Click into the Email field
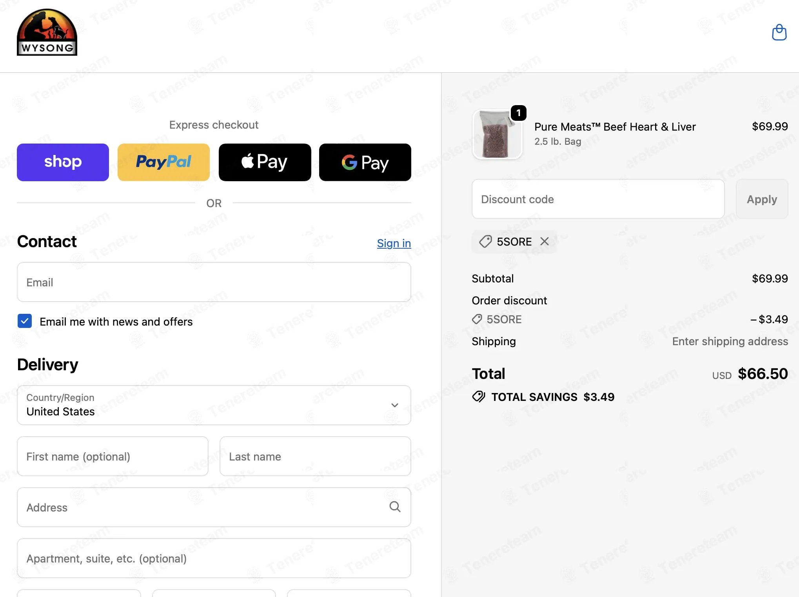The width and height of the screenshot is (799, 597). 214,282
